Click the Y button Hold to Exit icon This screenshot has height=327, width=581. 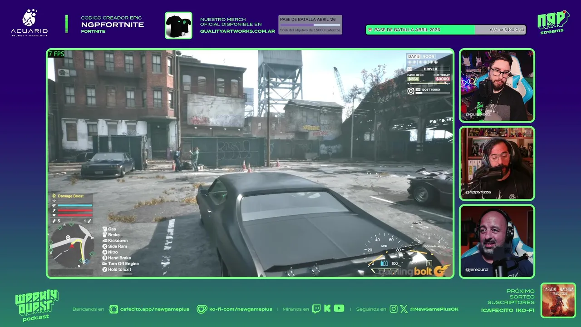pos(105,269)
